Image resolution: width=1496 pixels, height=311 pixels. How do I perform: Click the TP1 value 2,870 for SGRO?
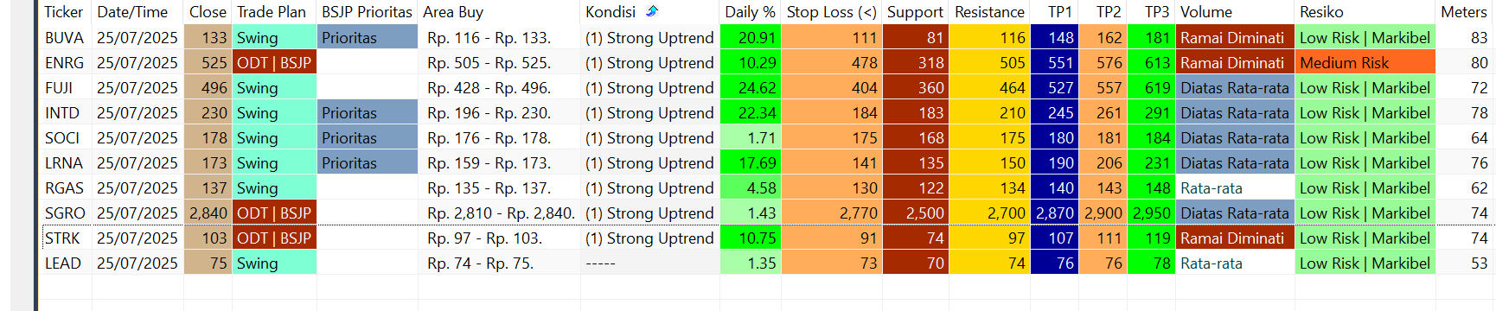click(1054, 213)
